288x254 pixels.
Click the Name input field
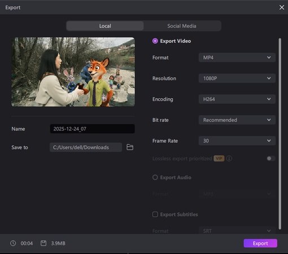coord(92,129)
